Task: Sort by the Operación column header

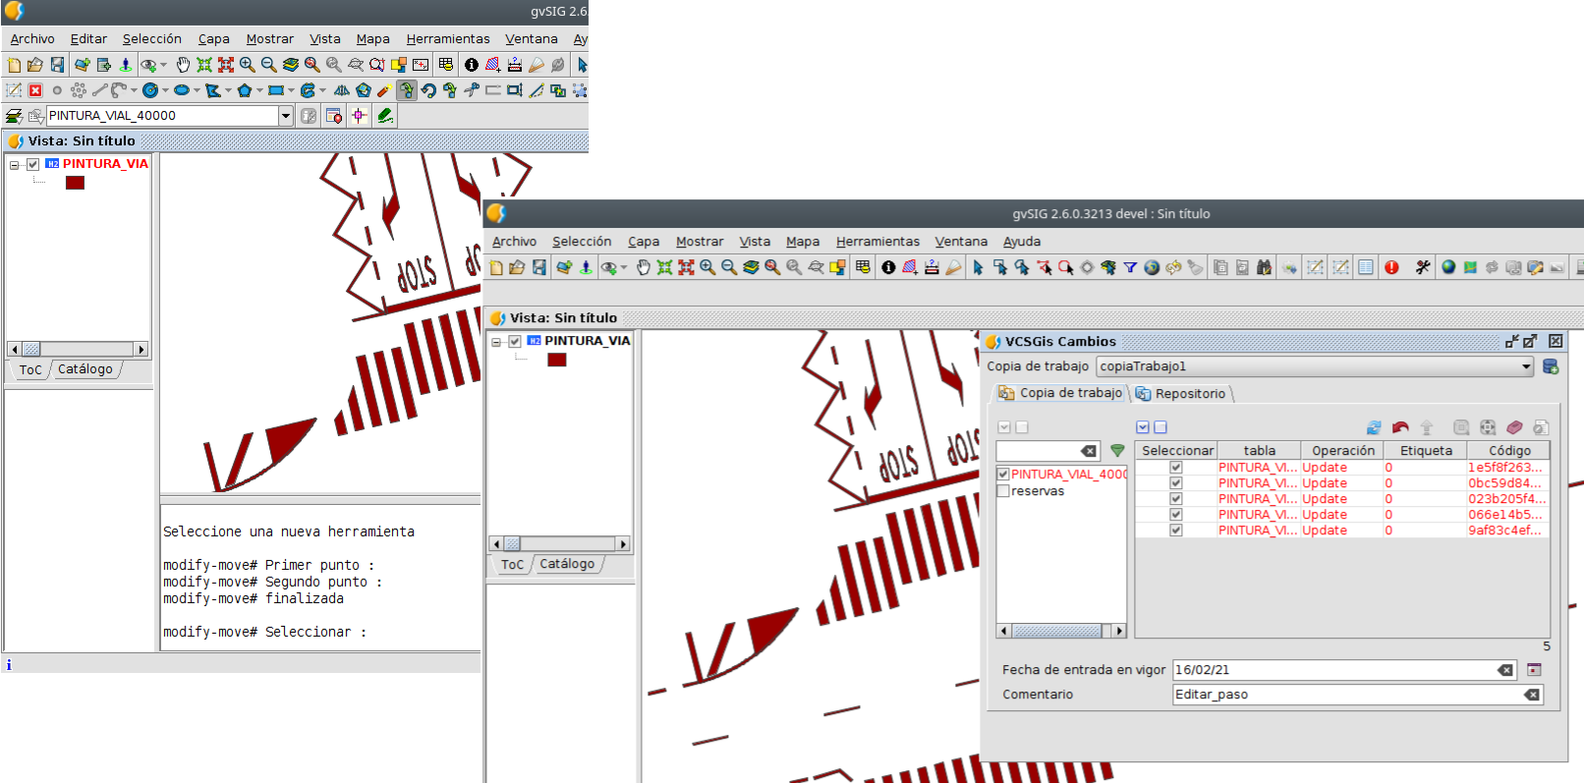Action: [x=1342, y=451]
